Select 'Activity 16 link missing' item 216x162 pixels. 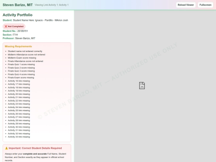pyautogui.click(x=19, y=81)
